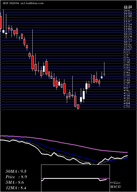This screenshot has width=137, height=192.
Task: Click the lowest red candlestick at chart bottom
Action: [x=78, y=106]
